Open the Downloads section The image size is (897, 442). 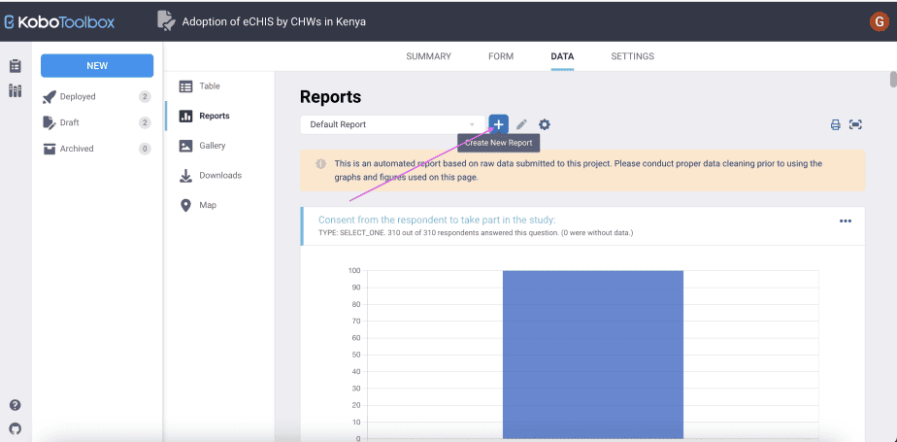coord(219,176)
